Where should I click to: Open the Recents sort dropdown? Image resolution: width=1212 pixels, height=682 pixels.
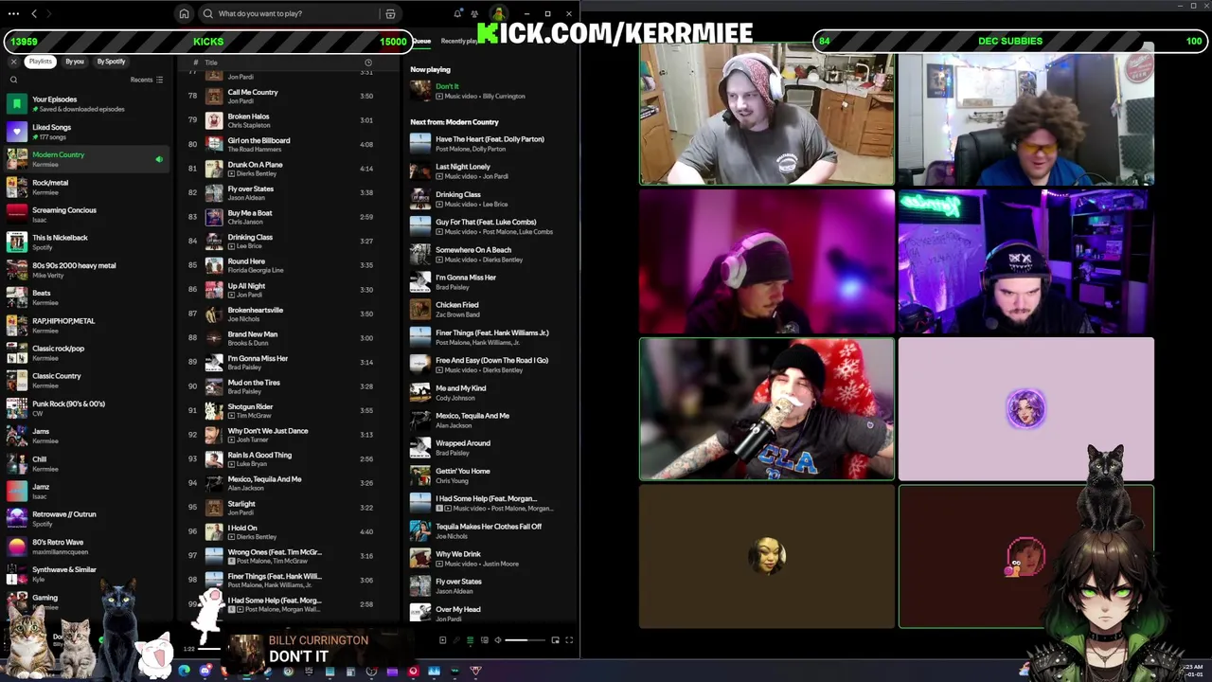tap(147, 80)
